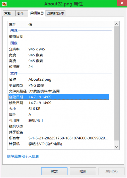Open 删除属性和个人信息 link
Viewport: 127px width, 178px height.
(x=23, y=156)
